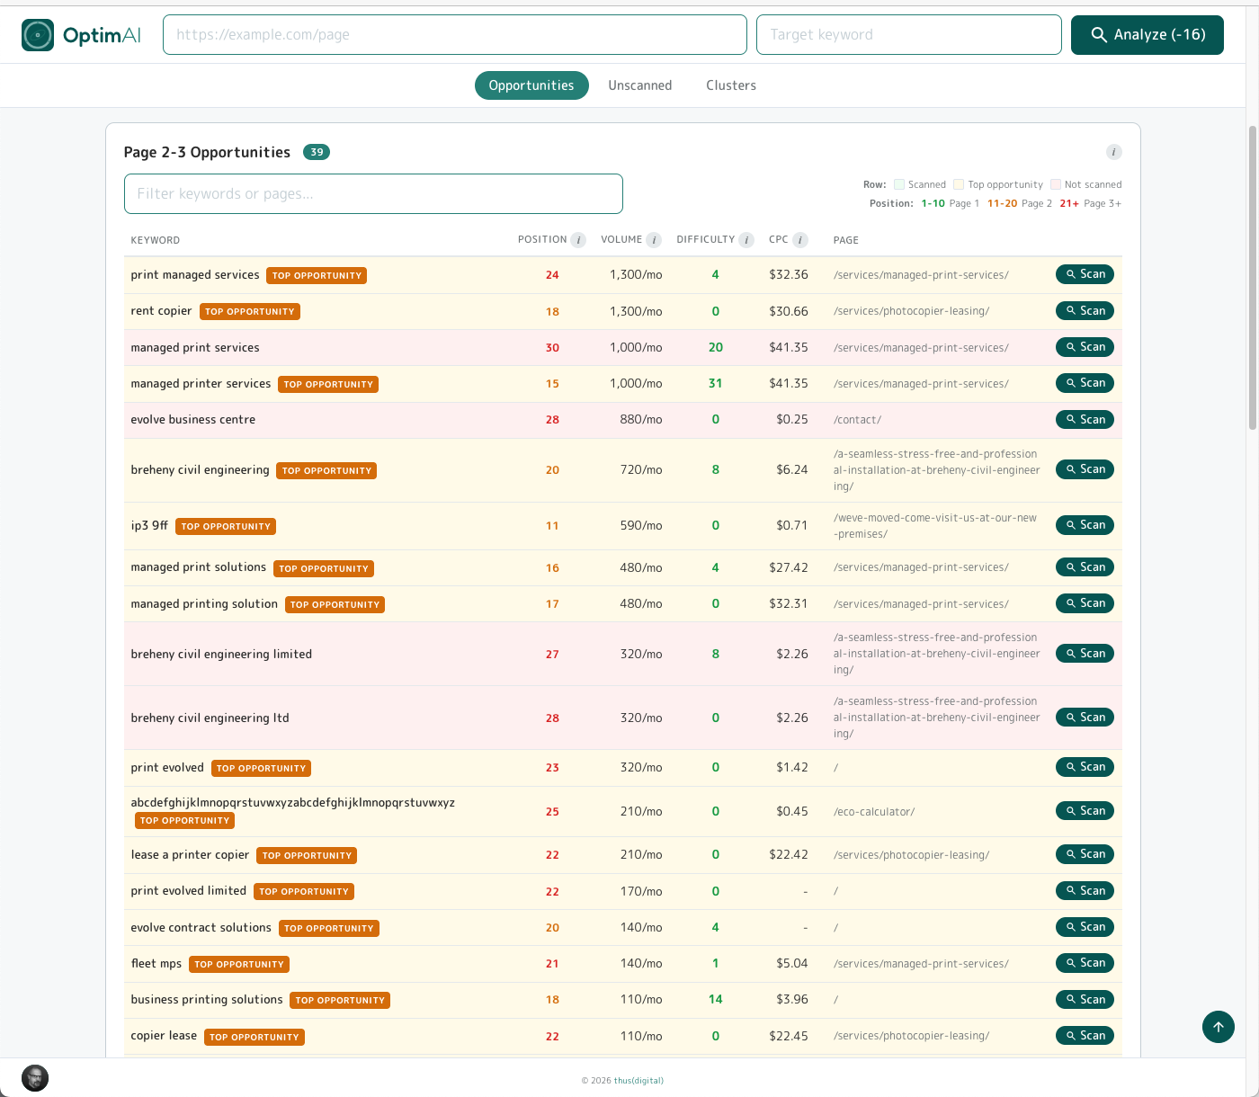Open the user avatar in footer
The height and width of the screenshot is (1097, 1259).
pos(35,1078)
